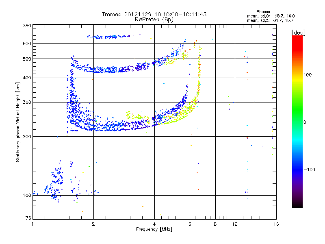Click y-axis label '100'
Viewport: 325px width, 244px height.
pos(27,195)
